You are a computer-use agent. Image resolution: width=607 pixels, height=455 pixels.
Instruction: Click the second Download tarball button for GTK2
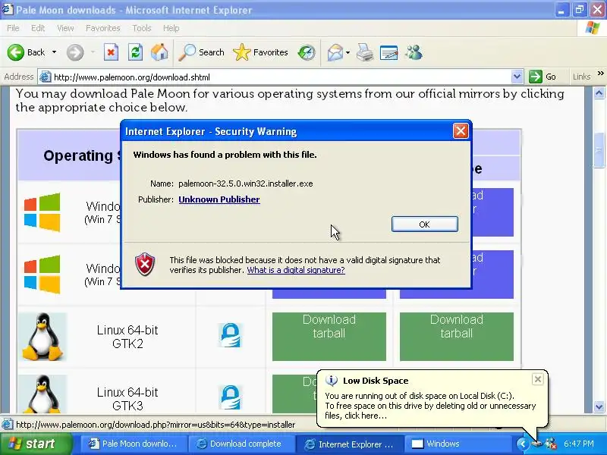click(x=457, y=337)
